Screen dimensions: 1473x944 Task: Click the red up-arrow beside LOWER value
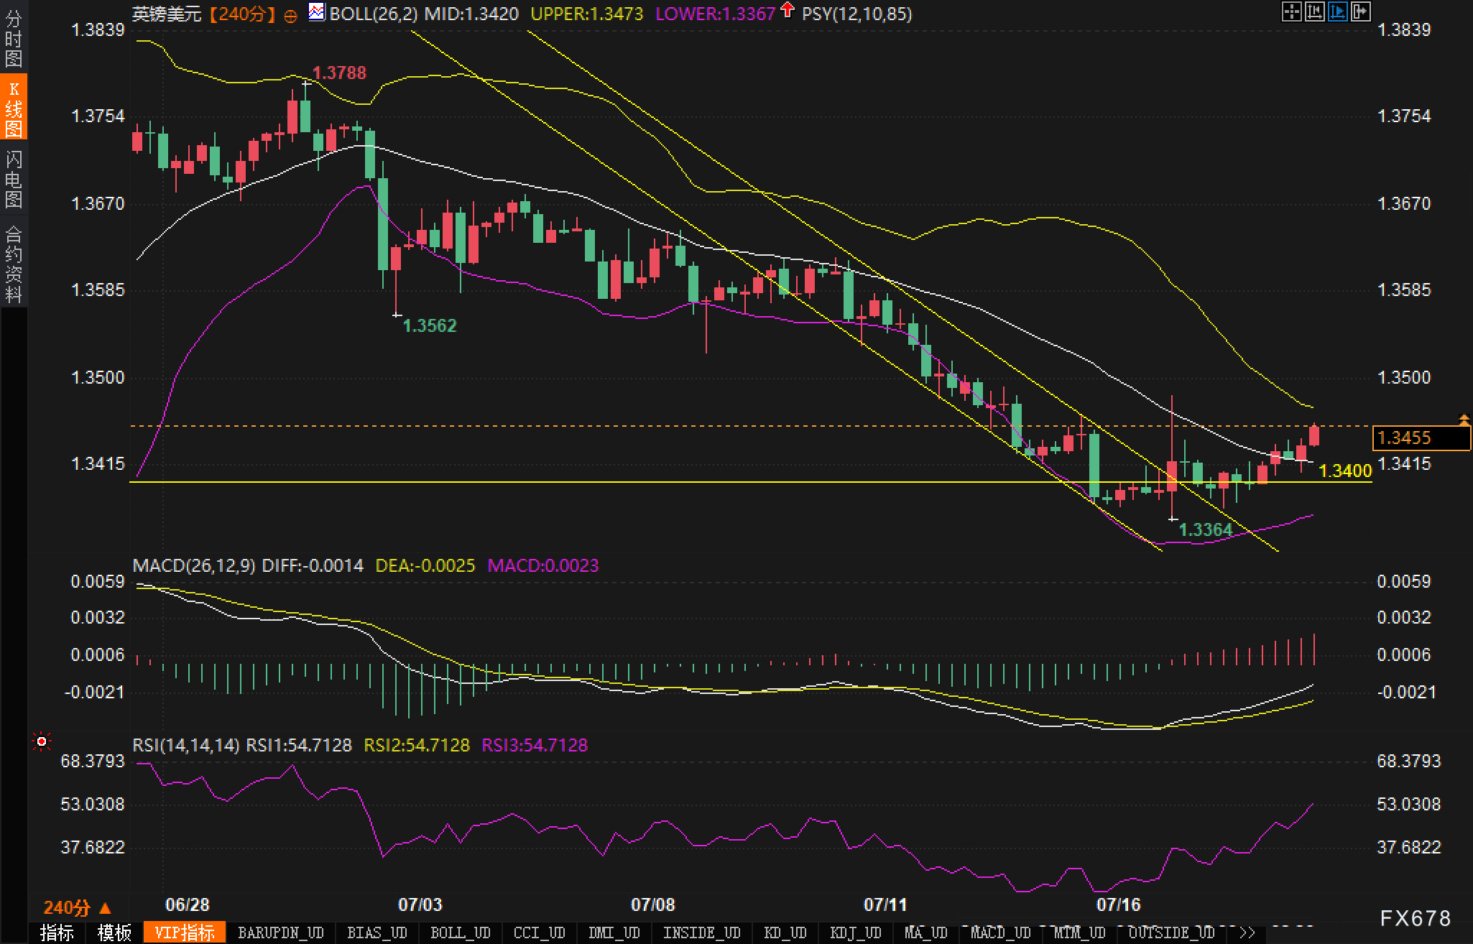tap(788, 10)
